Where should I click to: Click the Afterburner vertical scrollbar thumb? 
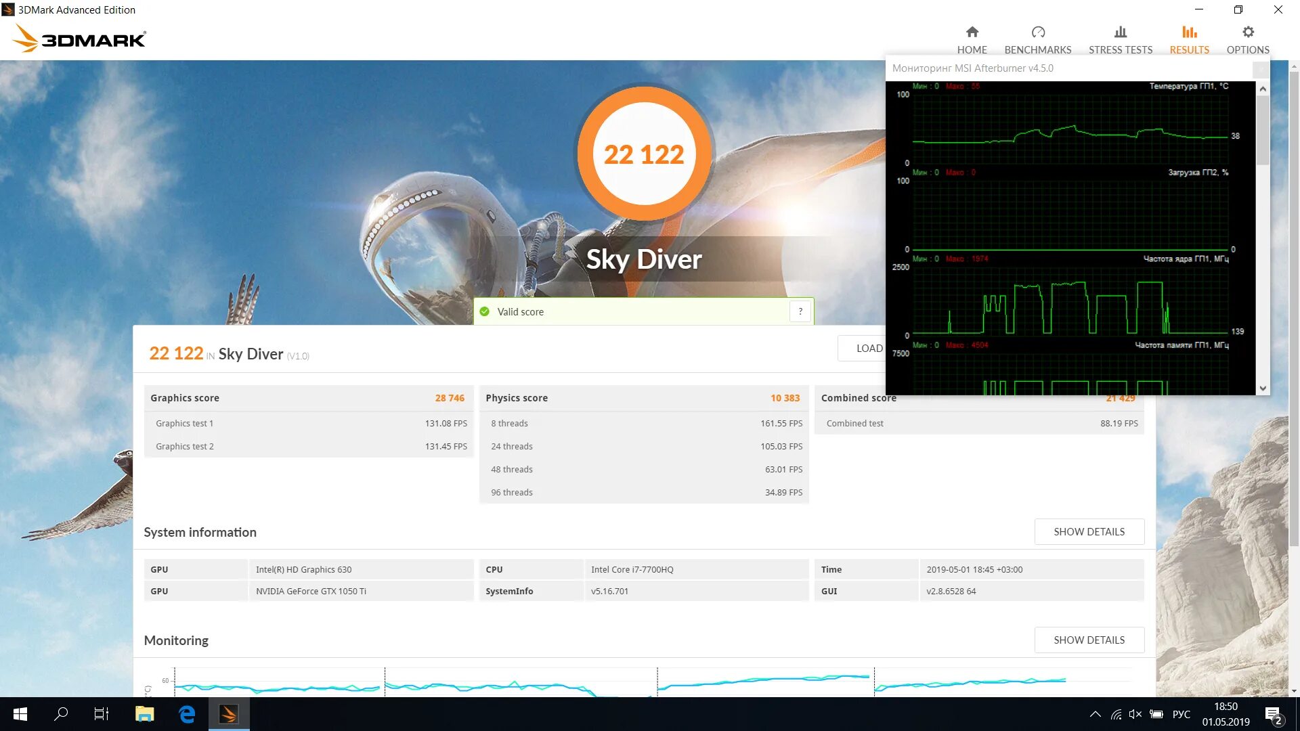tap(1263, 130)
